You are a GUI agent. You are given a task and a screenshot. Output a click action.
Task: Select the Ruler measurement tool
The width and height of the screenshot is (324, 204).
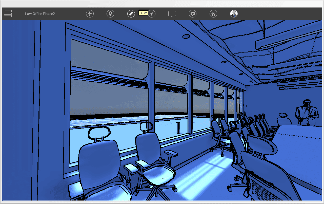tap(131, 14)
